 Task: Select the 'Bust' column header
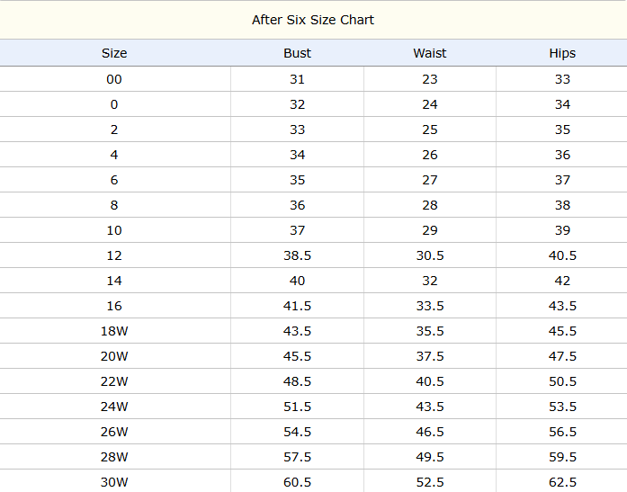(x=297, y=53)
